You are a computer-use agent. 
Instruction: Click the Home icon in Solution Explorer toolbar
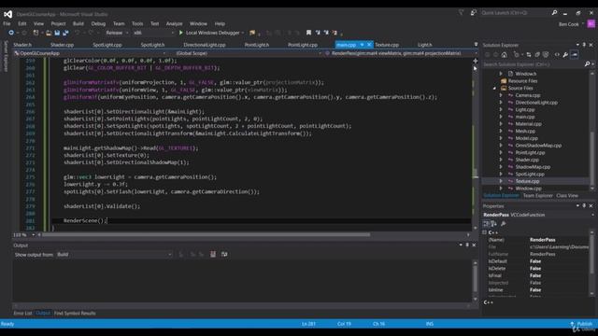(505, 55)
